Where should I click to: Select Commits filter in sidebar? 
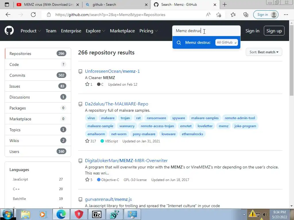[38, 75]
